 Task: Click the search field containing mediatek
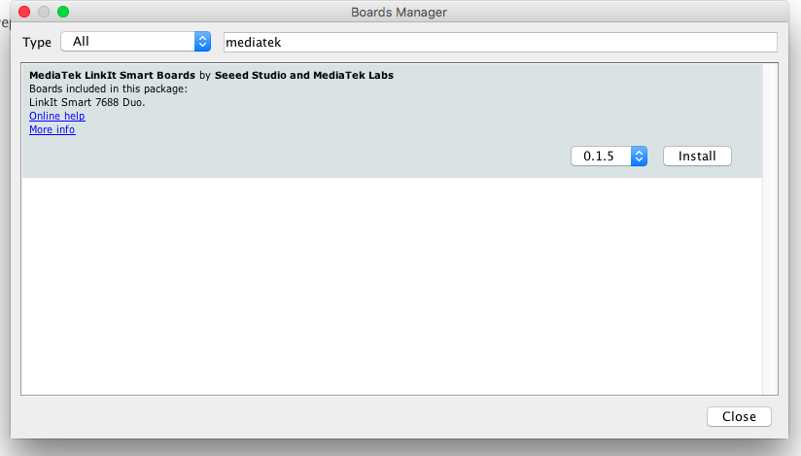click(x=500, y=42)
